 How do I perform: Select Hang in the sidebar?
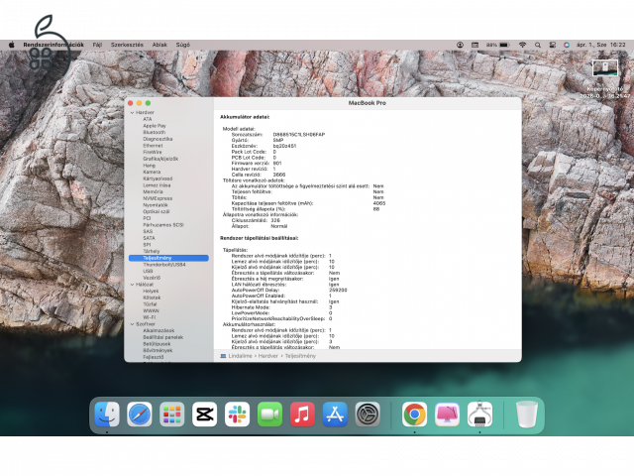149,166
